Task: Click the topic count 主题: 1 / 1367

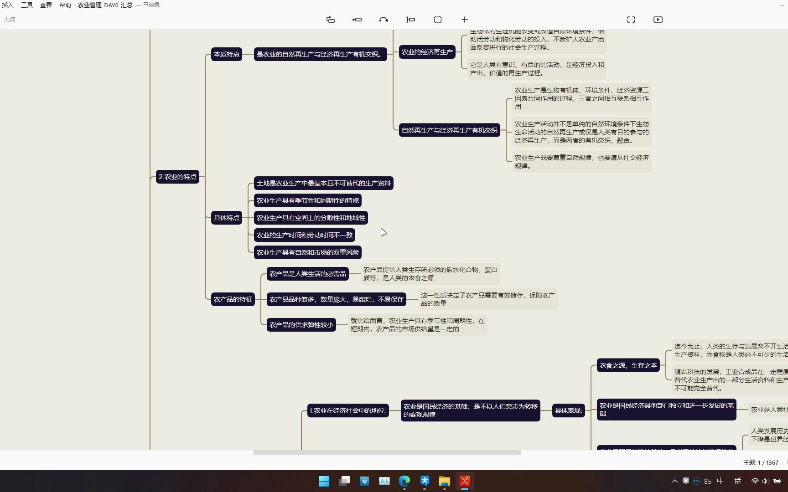Action: coord(761,462)
